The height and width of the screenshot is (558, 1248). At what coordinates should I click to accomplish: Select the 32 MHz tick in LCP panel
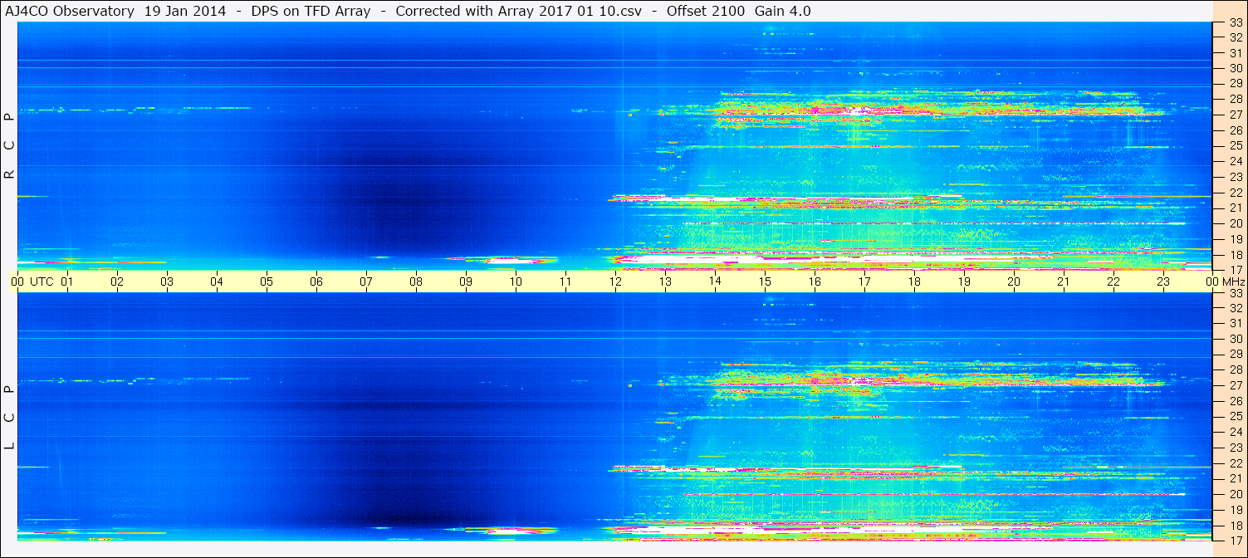pos(1236,307)
